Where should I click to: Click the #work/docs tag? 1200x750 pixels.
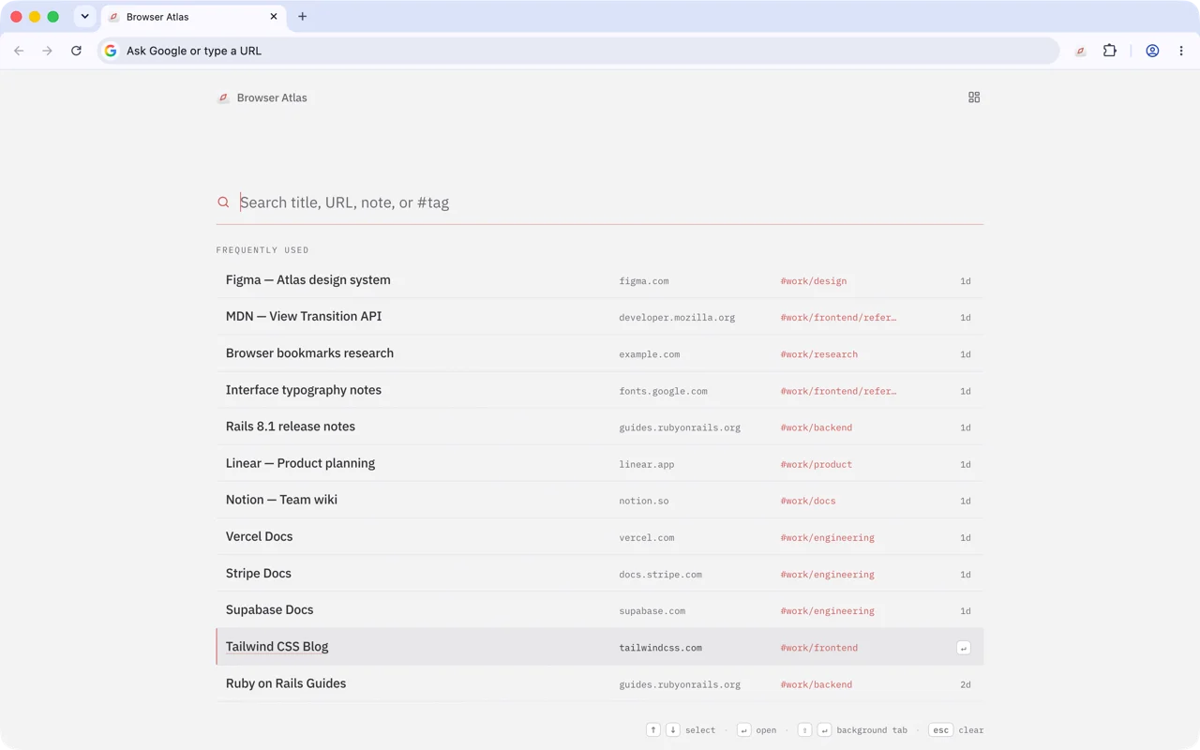coord(808,501)
